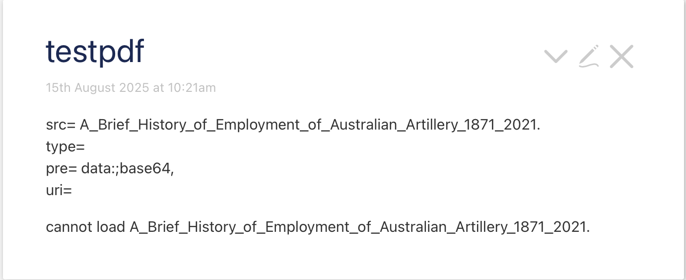Click the type= line
The width and height of the screenshot is (686, 280).
(66, 147)
